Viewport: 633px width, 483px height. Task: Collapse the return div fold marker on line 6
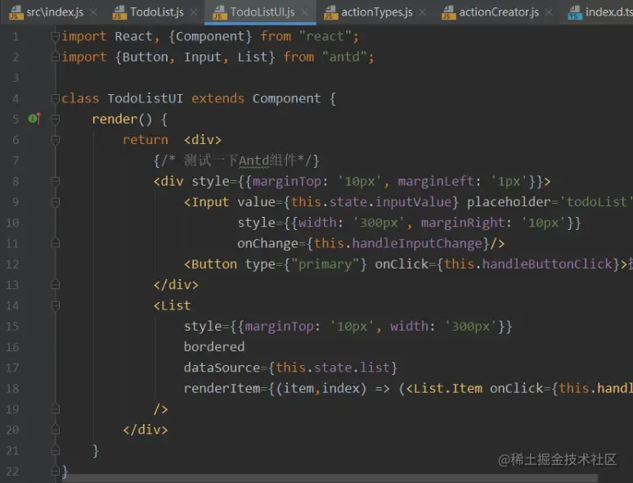(x=56, y=140)
